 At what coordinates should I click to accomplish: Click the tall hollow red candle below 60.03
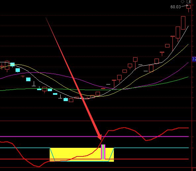click(183, 23)
